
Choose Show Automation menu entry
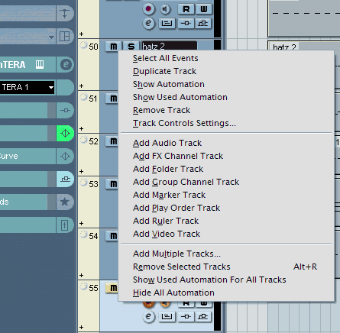169,84
